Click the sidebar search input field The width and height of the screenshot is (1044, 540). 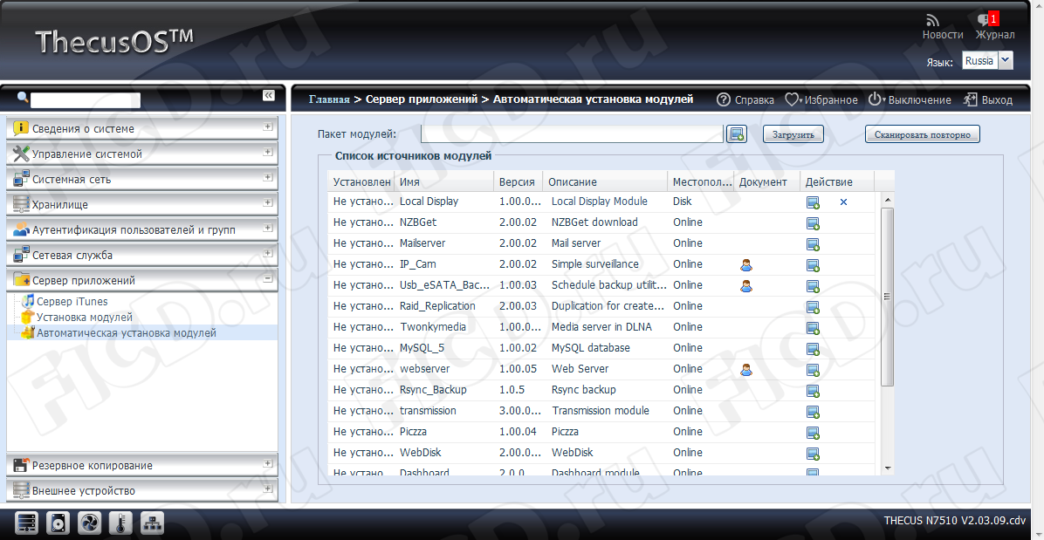[x=86, y=100]
